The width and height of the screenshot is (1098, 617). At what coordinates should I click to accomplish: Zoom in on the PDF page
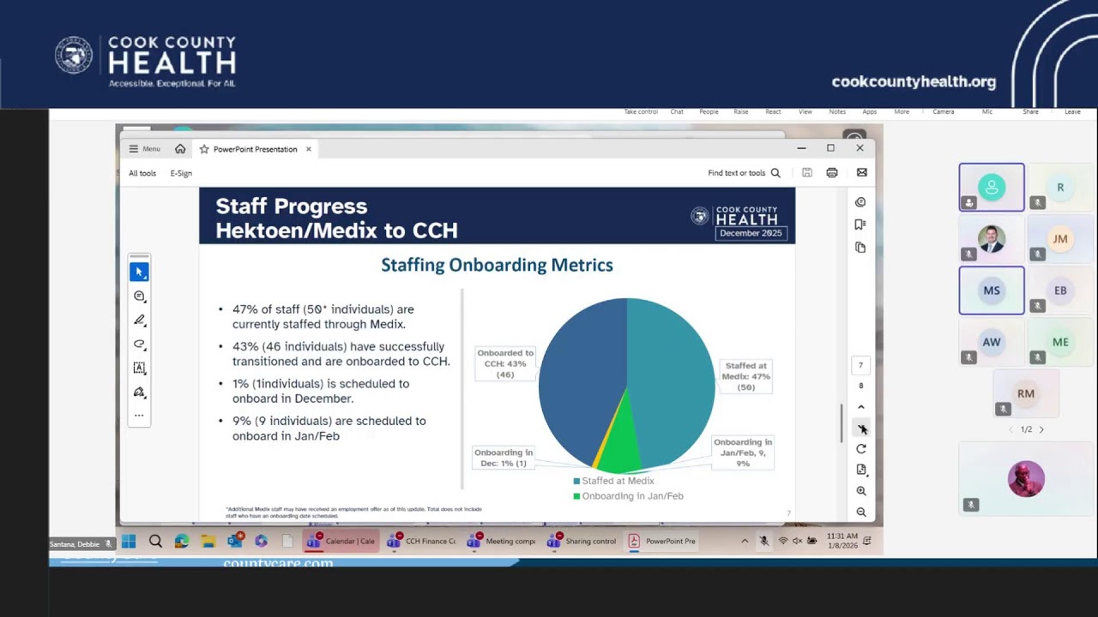tap(861, 491)
